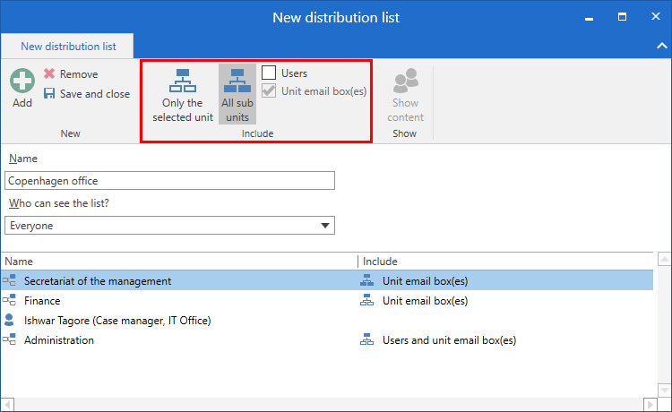672x412 pixels.
Task: Switch to the New distribution list tab
Action: coord(67,46)
